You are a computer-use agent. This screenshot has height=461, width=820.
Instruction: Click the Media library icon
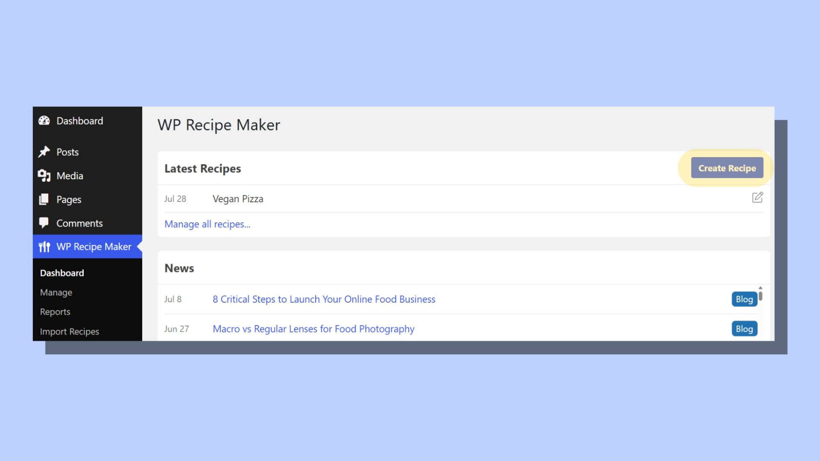pos(44,175)
